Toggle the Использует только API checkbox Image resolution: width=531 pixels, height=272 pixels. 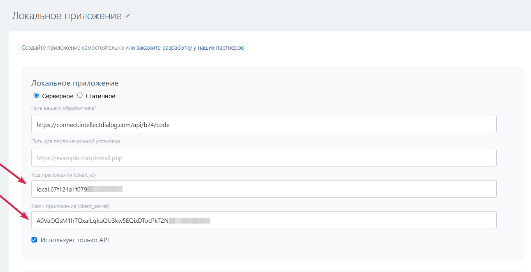pos(34,240)
